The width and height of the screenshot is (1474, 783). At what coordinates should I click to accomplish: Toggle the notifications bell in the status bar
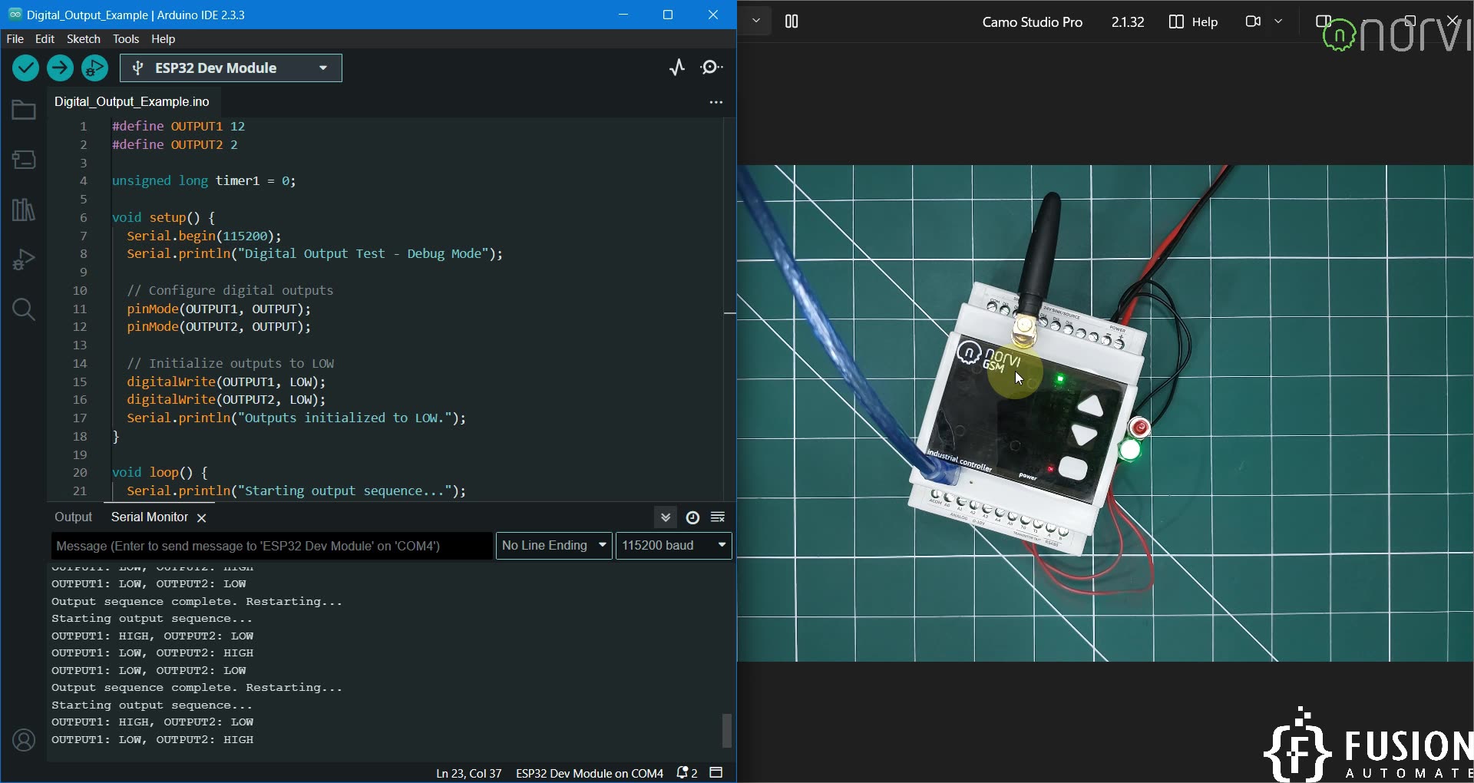683,773
